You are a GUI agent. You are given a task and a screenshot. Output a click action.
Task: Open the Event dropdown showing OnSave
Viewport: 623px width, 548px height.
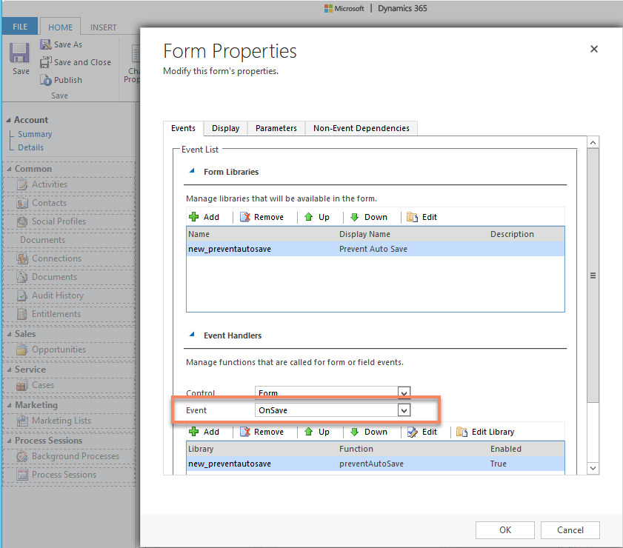(x=404, y=410)
